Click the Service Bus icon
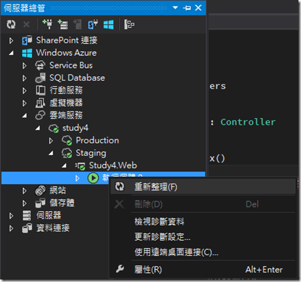 (x=40, y=65)
